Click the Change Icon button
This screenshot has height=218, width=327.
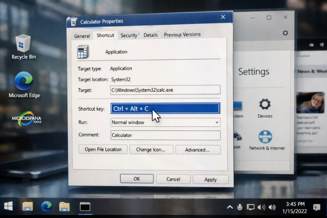point(151,149)
